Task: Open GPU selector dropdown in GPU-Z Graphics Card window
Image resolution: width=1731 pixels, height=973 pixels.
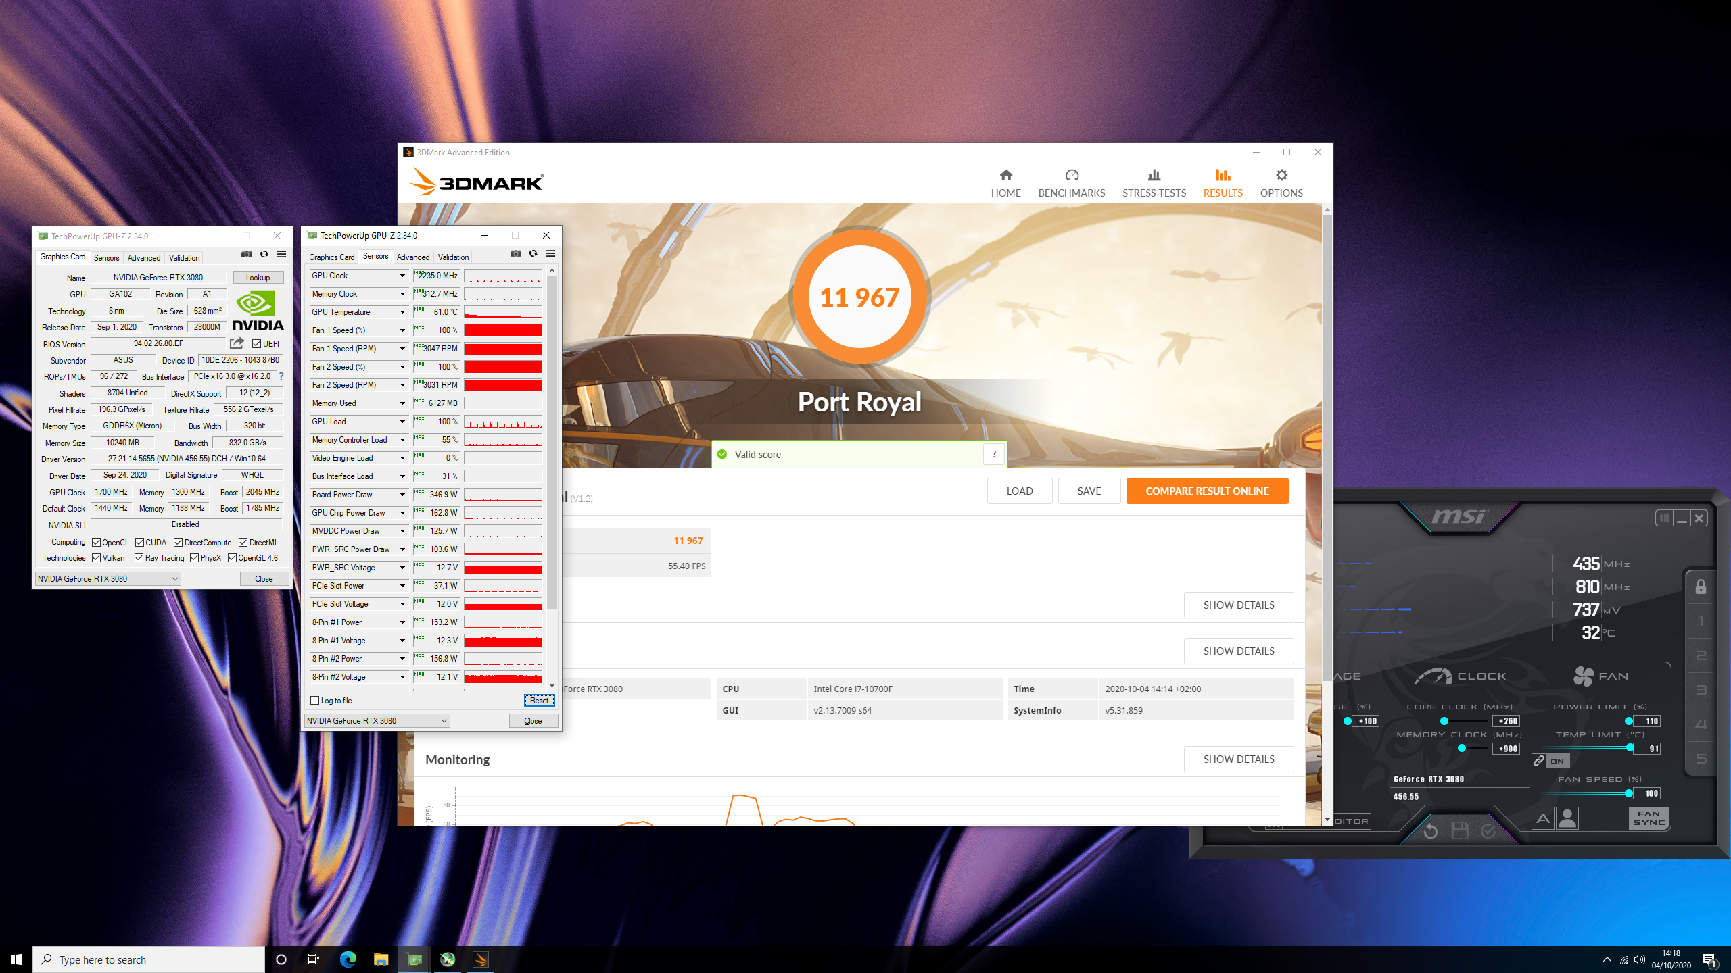Action: click(x=108, y=578)
